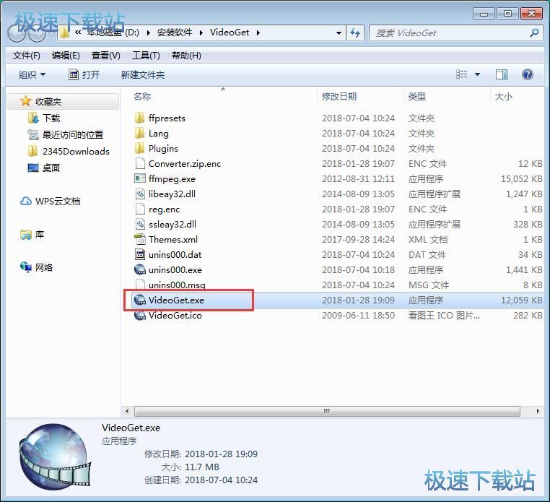Sort by the 修改日期 column header

(x=339, y=97)
